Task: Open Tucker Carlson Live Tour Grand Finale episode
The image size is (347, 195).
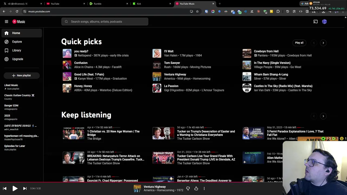Action: tap(206, 158)
